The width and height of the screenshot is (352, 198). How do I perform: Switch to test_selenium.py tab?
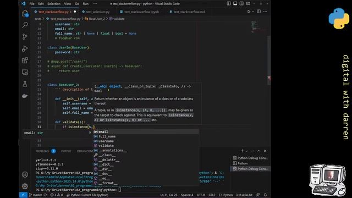[98, 12]
